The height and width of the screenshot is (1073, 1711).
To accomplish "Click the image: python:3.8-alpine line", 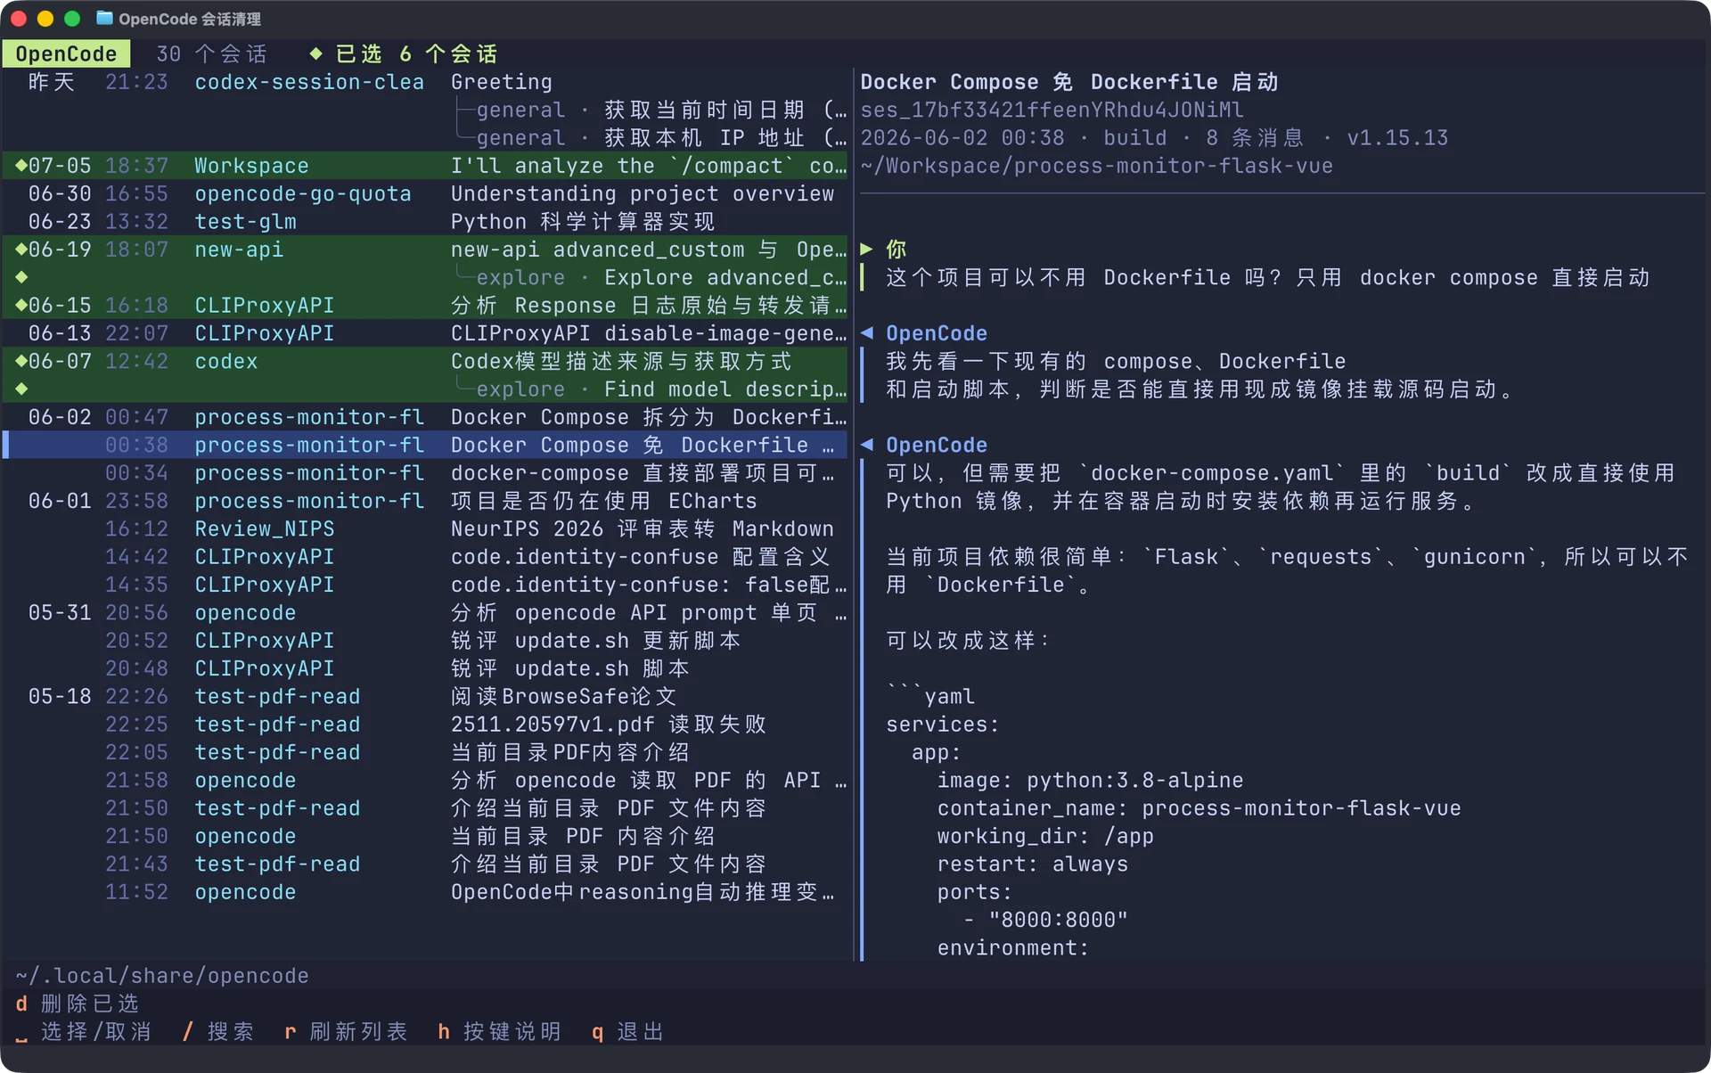I will click(1090, 781).
